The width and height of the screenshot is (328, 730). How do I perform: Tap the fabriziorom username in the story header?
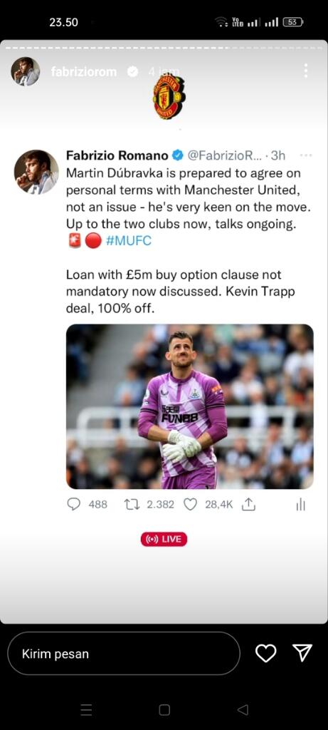84,72
